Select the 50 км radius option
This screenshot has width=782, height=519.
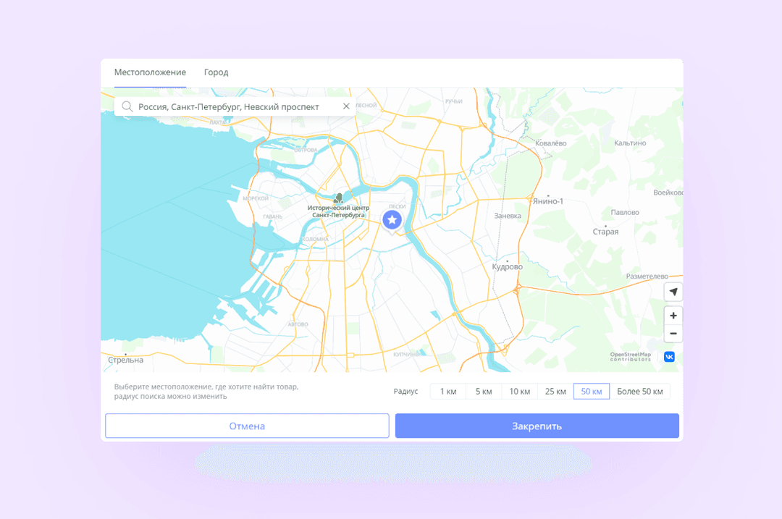(x=592, y=392)
